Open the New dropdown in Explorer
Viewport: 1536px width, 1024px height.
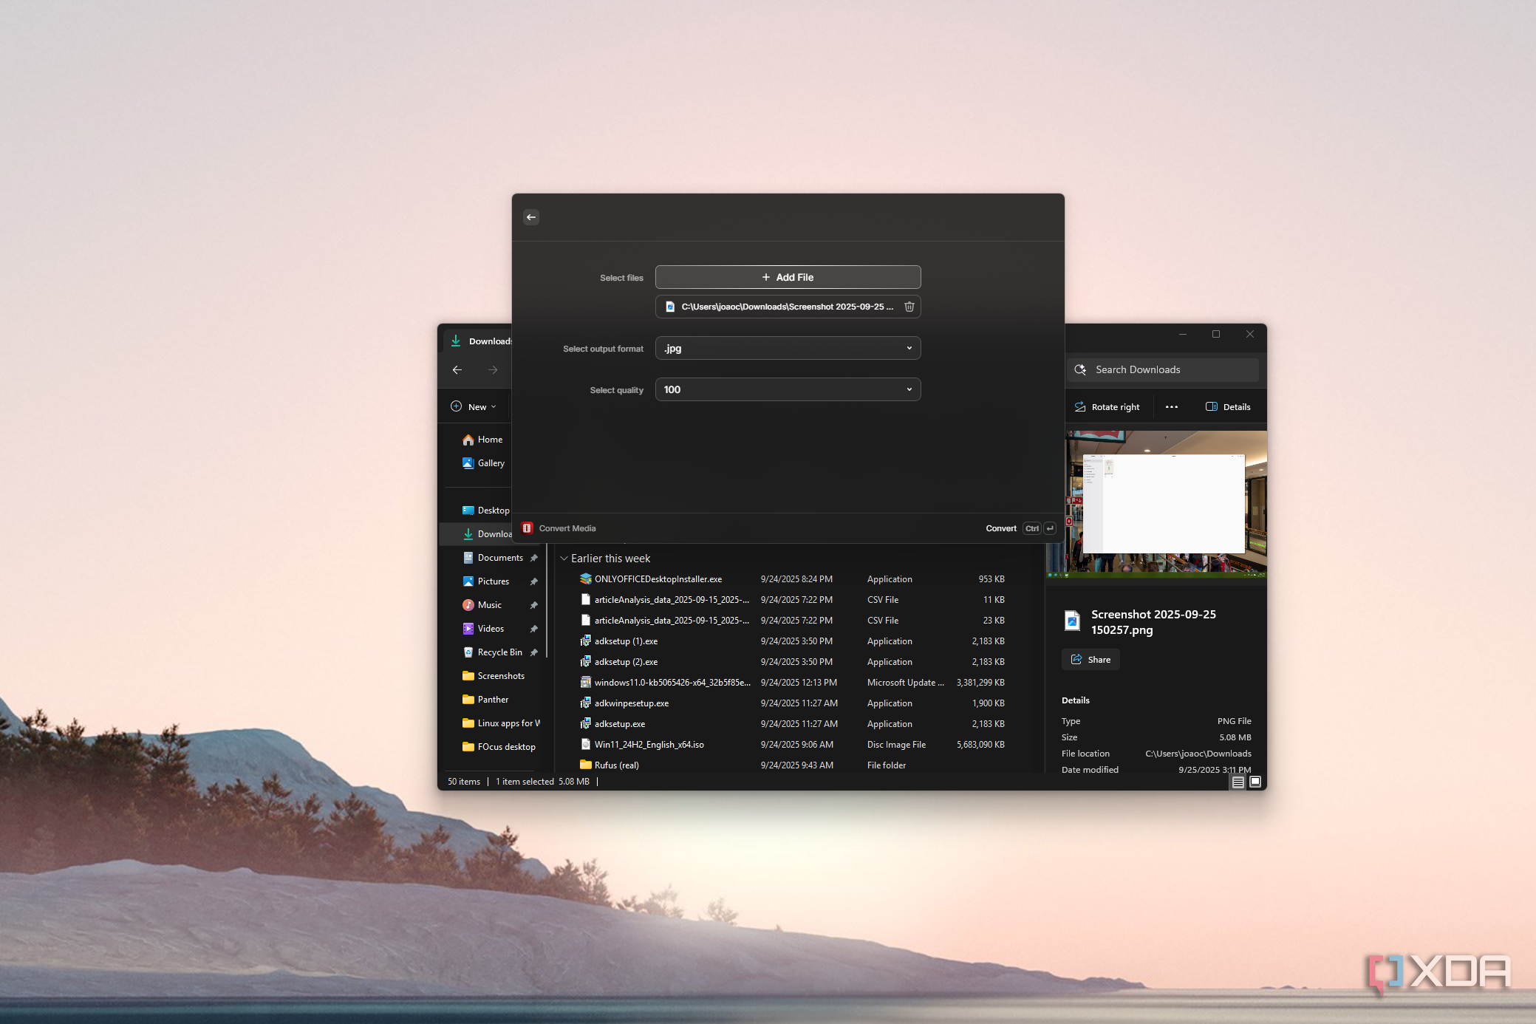(474, 407)
